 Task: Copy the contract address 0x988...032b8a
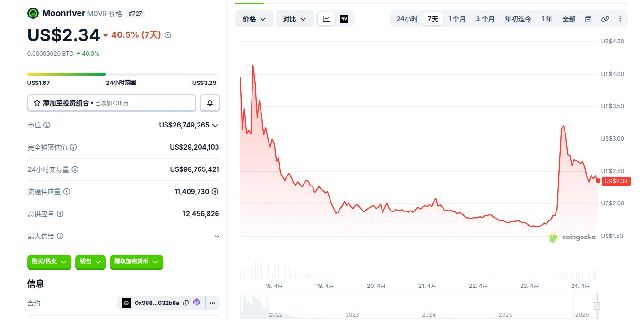[x=186, y=303]
